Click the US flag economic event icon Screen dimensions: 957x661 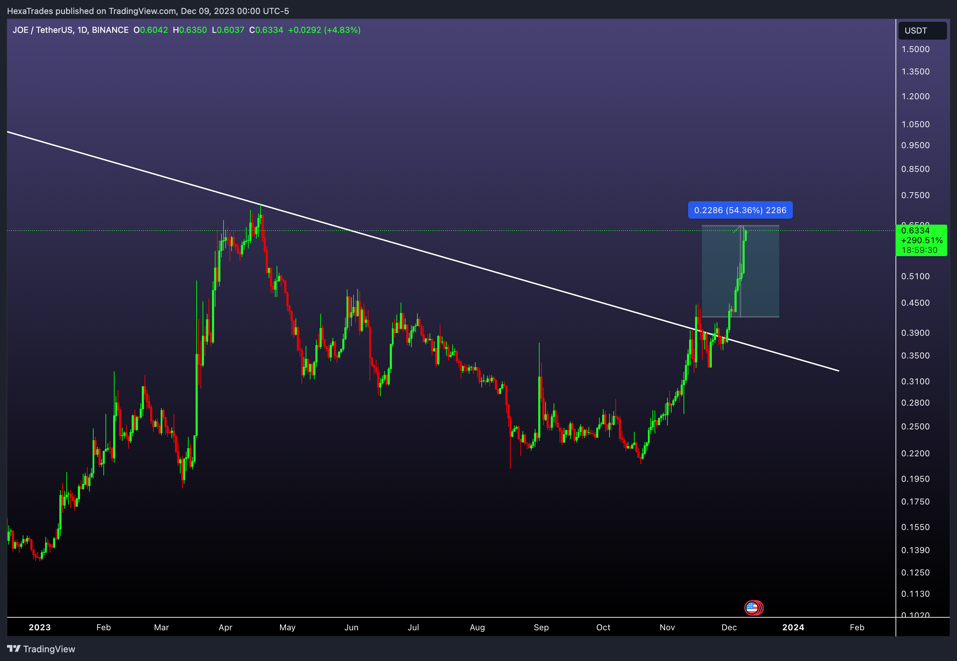click(752, 608)
